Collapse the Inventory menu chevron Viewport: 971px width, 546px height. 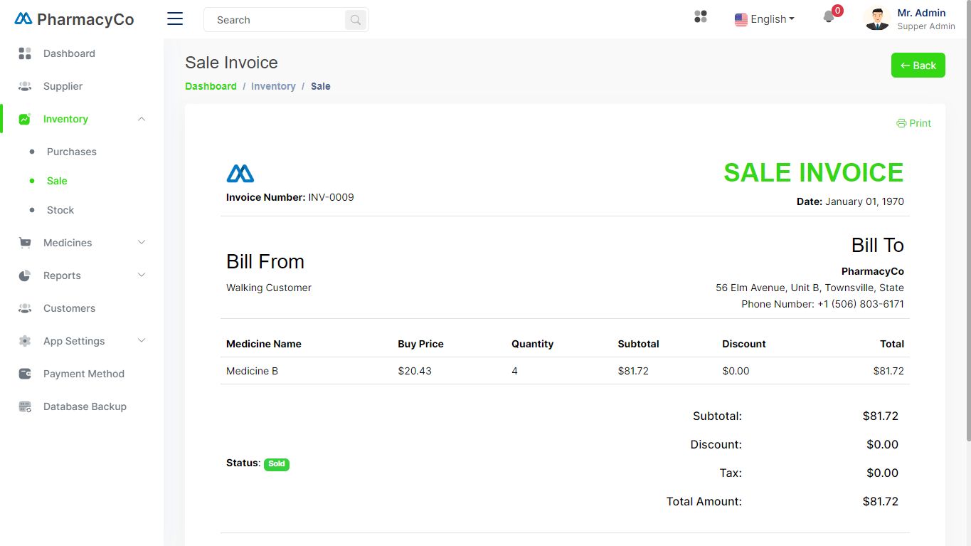(142, 119)
